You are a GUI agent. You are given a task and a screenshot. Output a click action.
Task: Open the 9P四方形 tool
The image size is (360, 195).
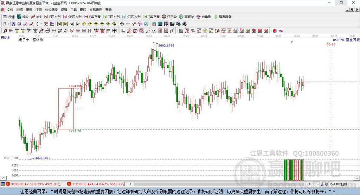(x=72, y=17)
